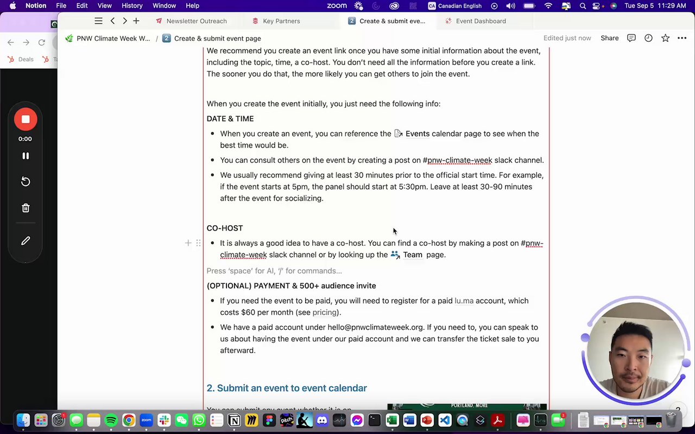Stop the recording with the red button
This screenshot has height=434, width=695.
coord(26,119)
